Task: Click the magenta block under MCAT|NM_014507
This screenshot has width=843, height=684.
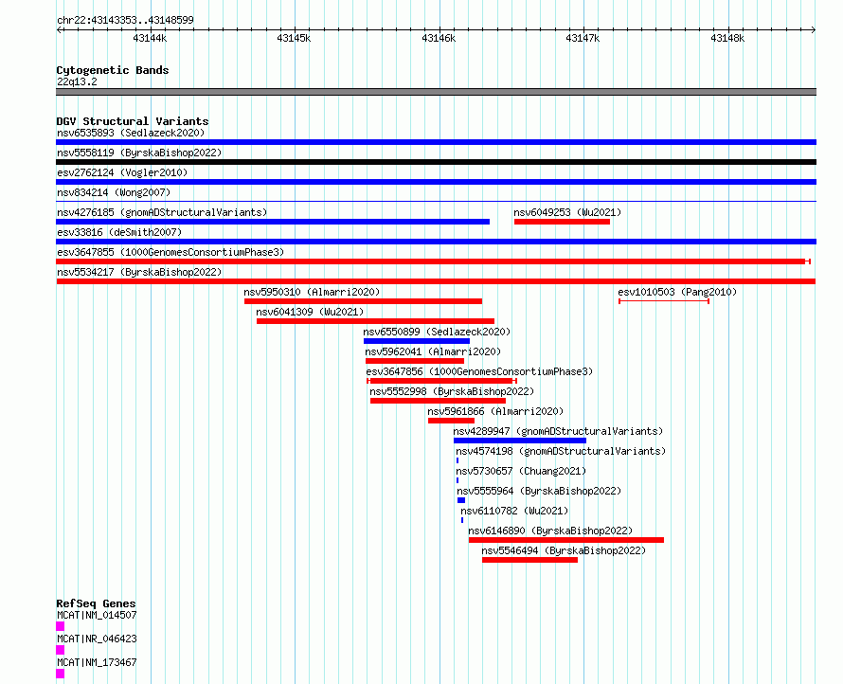Action: (61, 626)
